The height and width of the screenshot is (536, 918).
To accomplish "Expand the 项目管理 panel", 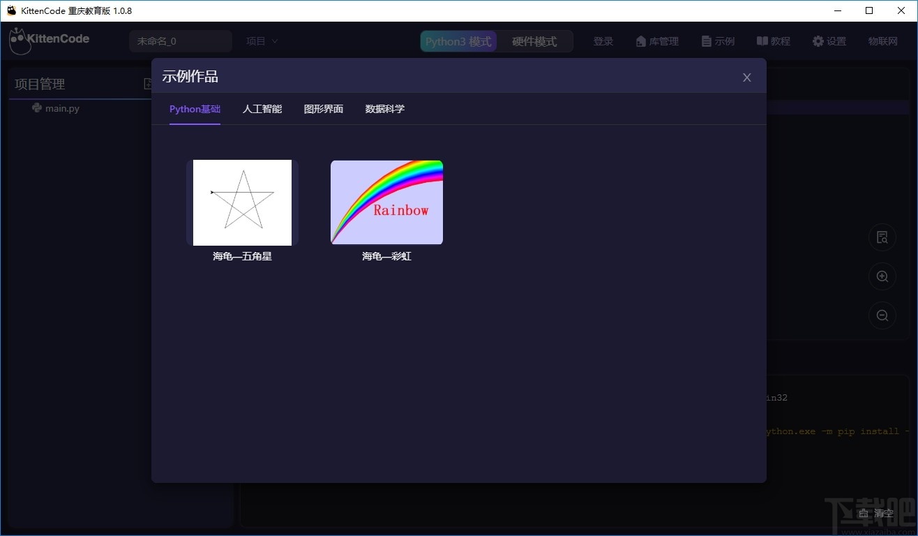I will click(x=40, y=83).
